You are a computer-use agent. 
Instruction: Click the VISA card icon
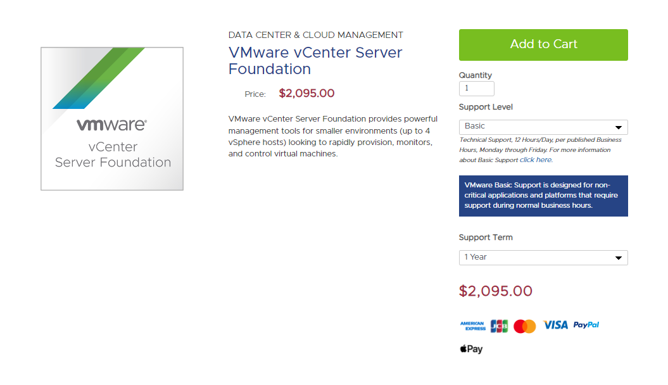(x=555, y=325)
